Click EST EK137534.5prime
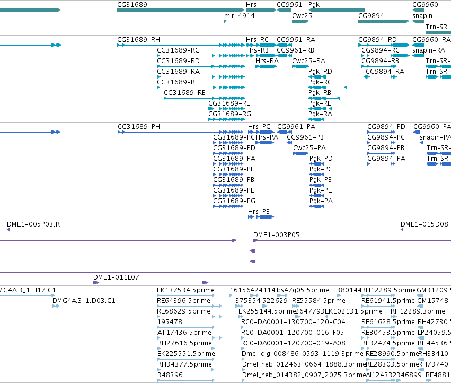 [x=186, y=295]
